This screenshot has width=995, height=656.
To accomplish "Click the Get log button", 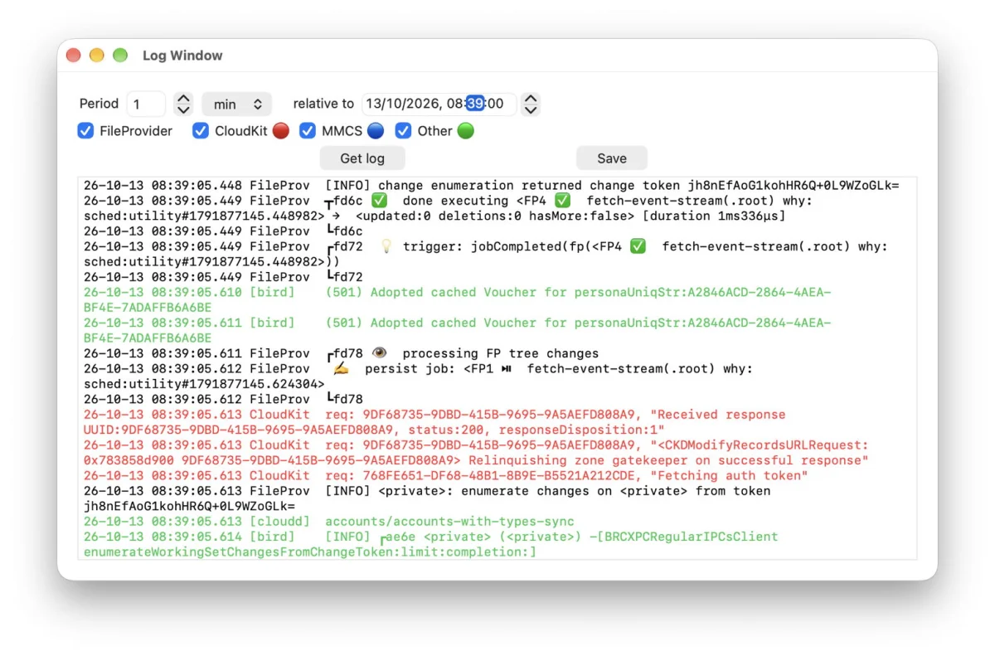I will [x=362, y=158].
